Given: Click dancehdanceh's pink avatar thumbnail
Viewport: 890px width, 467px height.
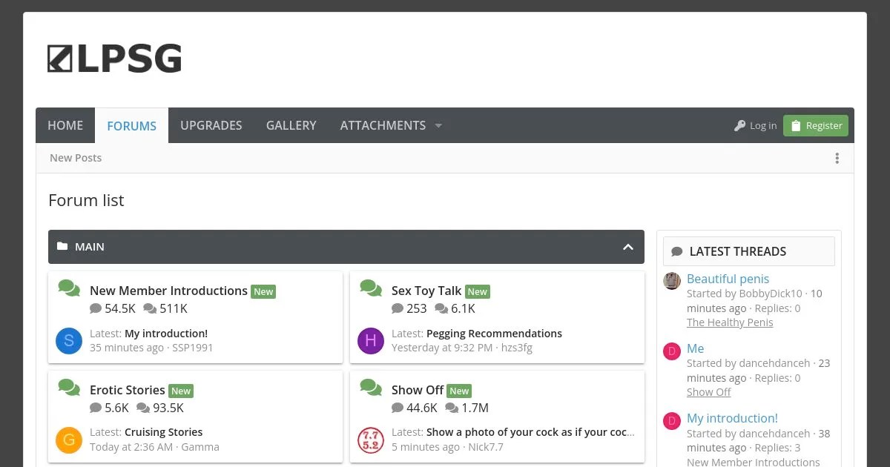Looking at the screenshot, I should (671, 348).
